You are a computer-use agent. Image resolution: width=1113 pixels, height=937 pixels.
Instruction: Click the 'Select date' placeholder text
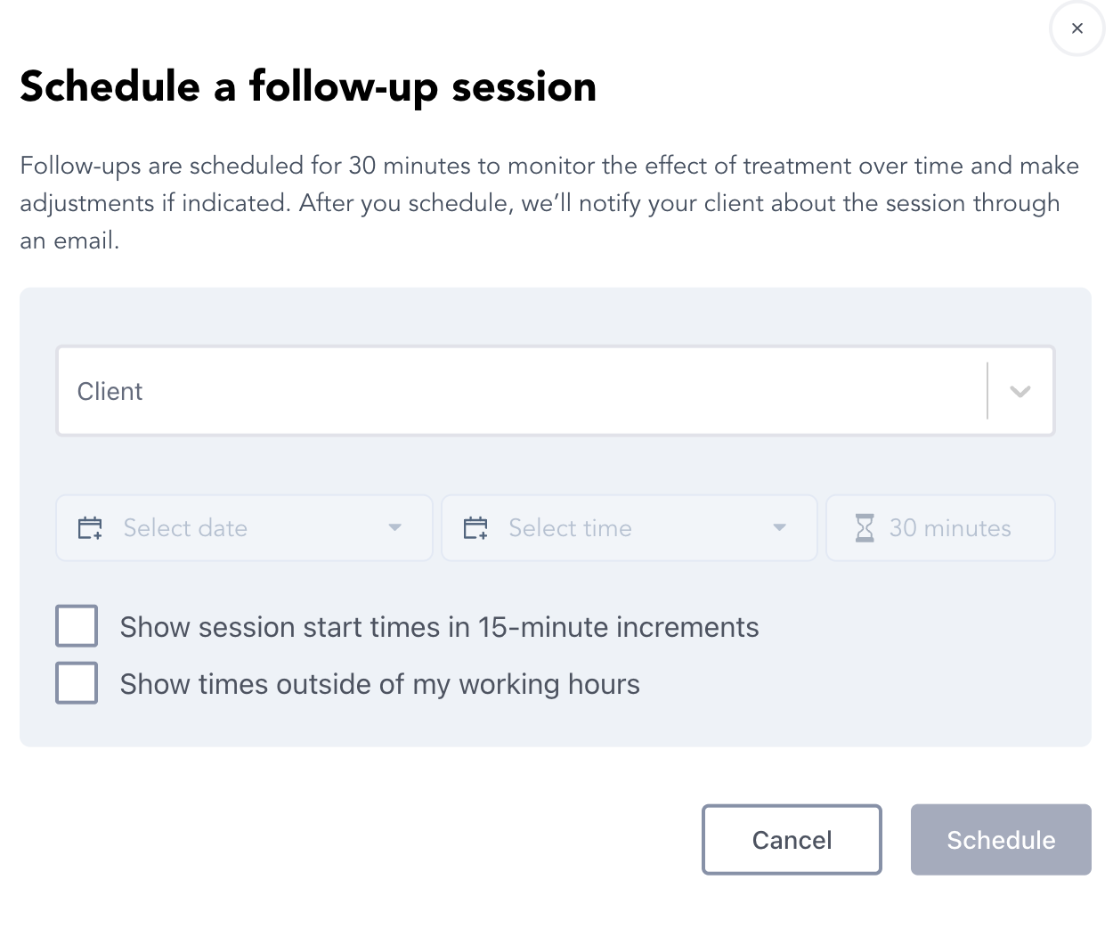185,528
